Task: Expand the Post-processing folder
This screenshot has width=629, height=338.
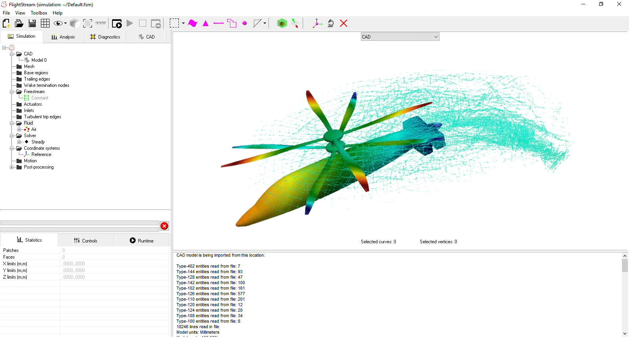Action: (x=12, y=167)
